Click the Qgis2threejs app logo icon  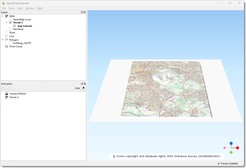coord(3,3)
